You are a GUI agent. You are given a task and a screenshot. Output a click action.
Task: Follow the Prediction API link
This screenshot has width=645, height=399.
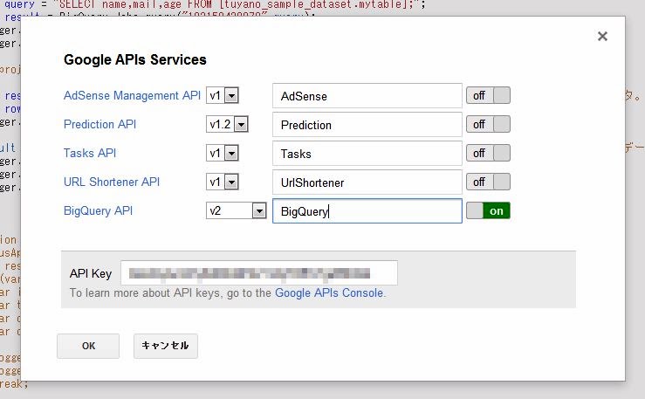pyautogui.click(x=99, y=124)
